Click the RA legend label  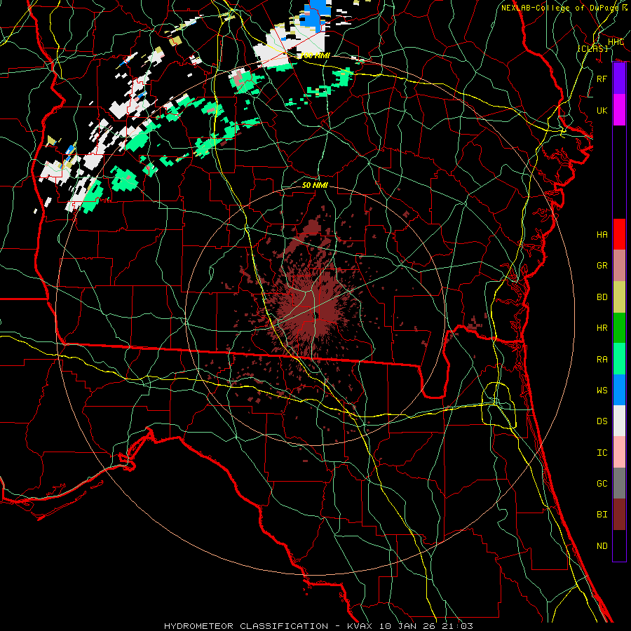click(x=602, y=359)
